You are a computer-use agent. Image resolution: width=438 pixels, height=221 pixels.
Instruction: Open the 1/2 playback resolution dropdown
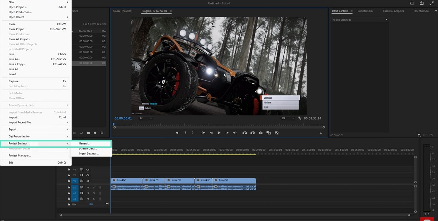pyautogui.click(x=287, y=118)
